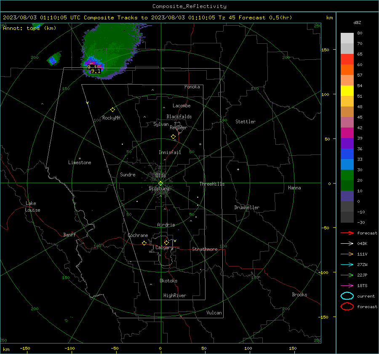The height and width of the screenshot is (354, 379).
Task: Click the Lake Louise map label
Action: [32, 207]
